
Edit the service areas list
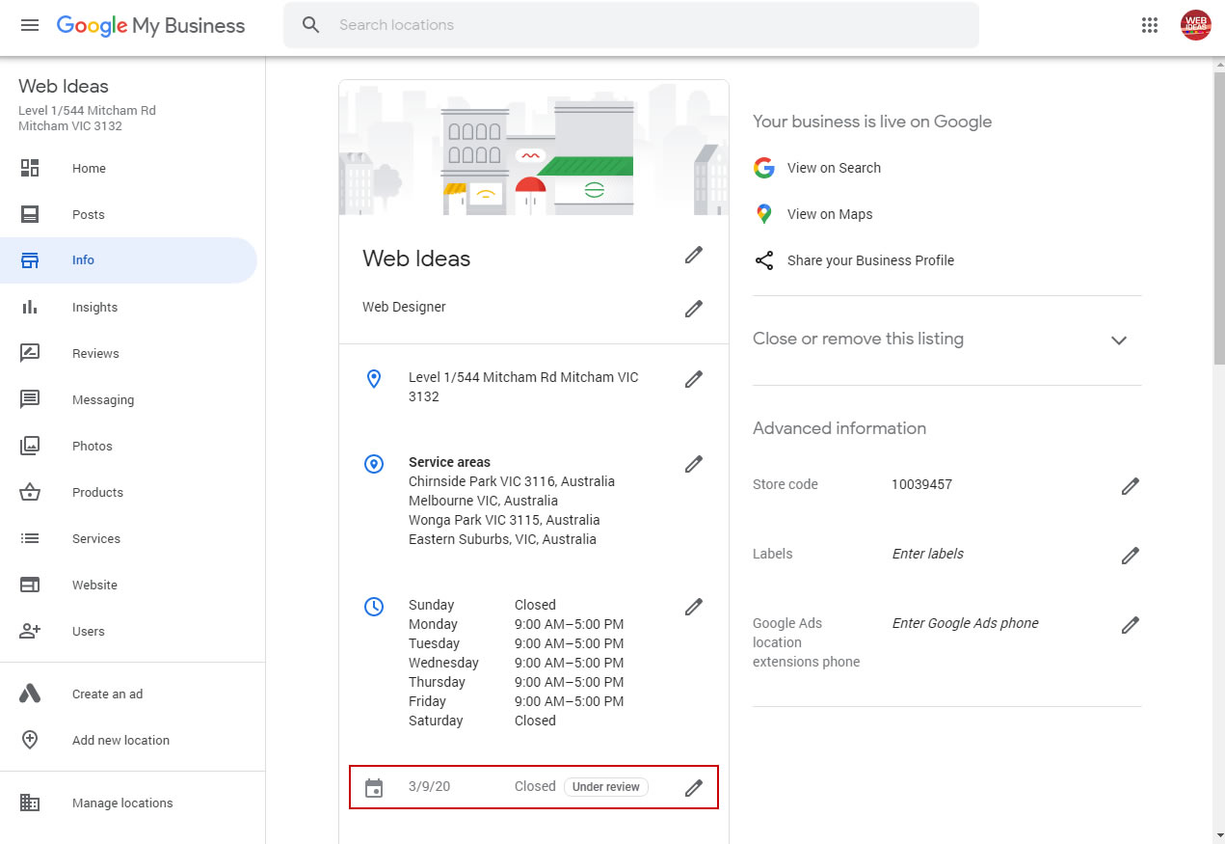coord(693,464)
